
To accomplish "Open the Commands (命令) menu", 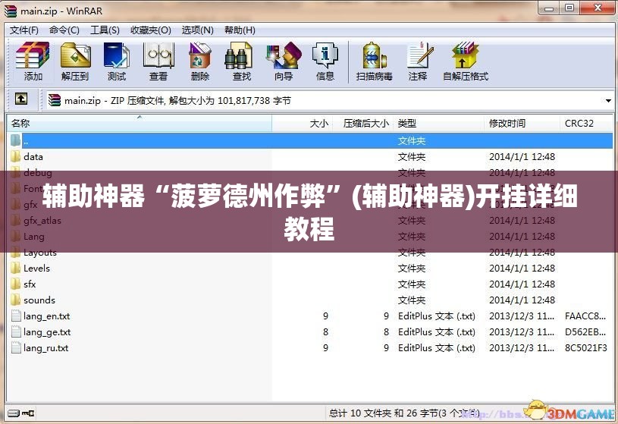I will click(x=64, y=30).
